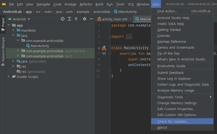Click the fold-end marker on line 10
The image size is (217, 134).
110,70
